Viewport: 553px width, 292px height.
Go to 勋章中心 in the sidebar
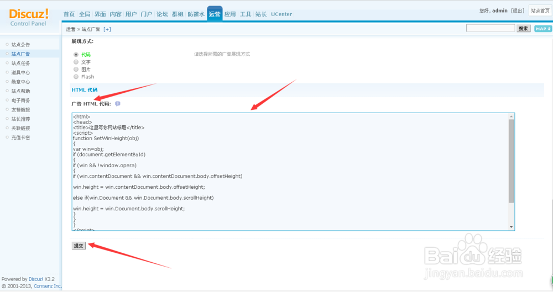point(20,82)
